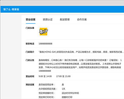Click the 饿了么·商家版 header title

coord(11,9)
